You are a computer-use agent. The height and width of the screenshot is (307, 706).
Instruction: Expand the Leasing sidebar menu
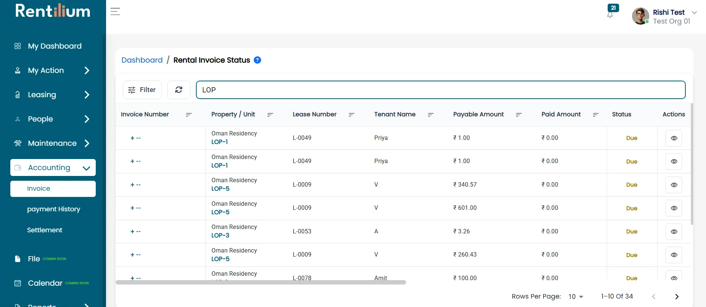pos(53,95)
